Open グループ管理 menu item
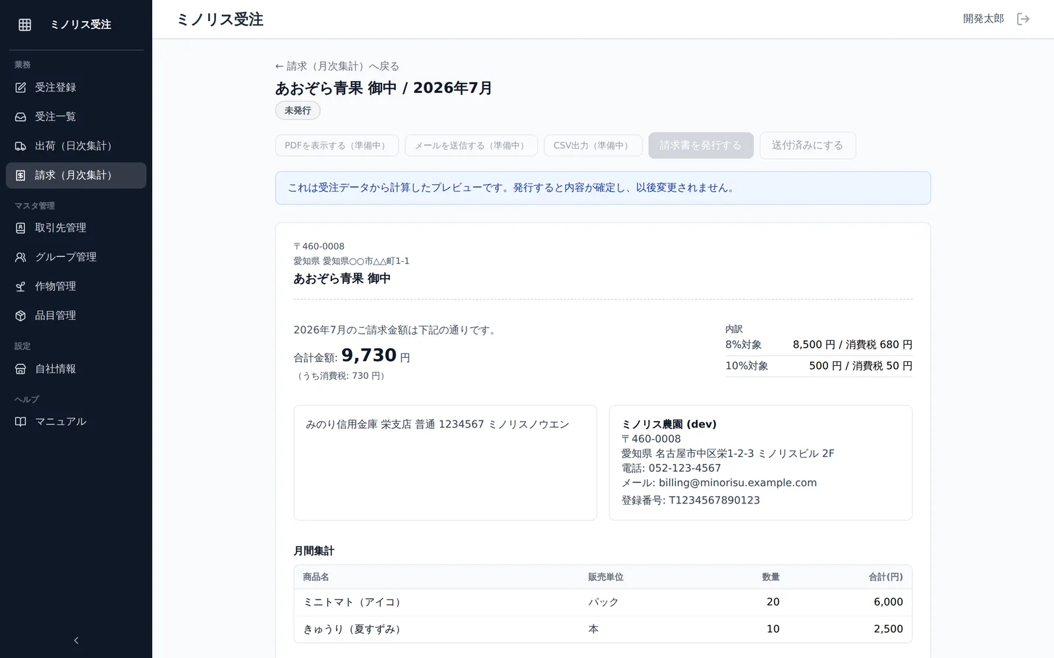The image size is (1054, 658). tap(76, 257)
